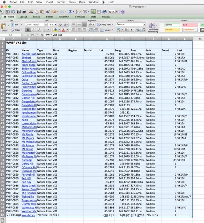Click the Copy icon in toolbar
This screenshot has height=223, width=204.
click(37, 11)
